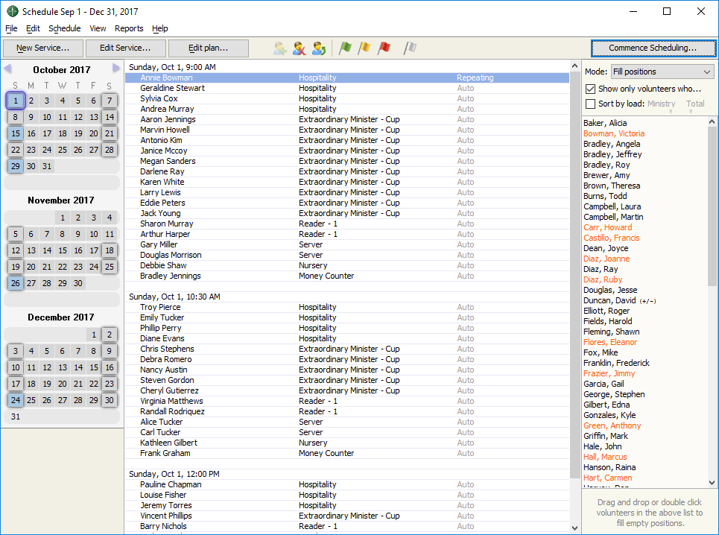Viewport: 719px width, 535px height.
Task: Click the add volunteer icon in toolbar
Action: pos(280,48)
